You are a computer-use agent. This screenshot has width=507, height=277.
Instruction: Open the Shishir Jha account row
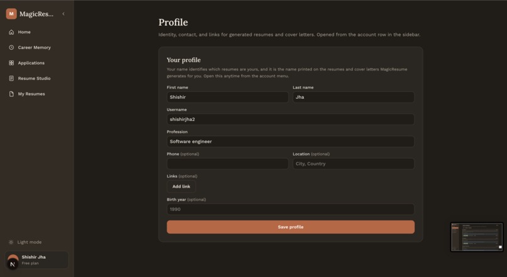[x=37, y=260]
